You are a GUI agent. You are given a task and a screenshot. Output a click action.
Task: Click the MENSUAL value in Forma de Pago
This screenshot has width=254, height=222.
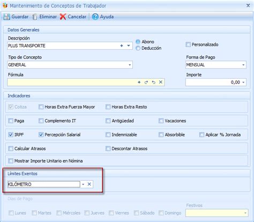click(x=196, y=65)
